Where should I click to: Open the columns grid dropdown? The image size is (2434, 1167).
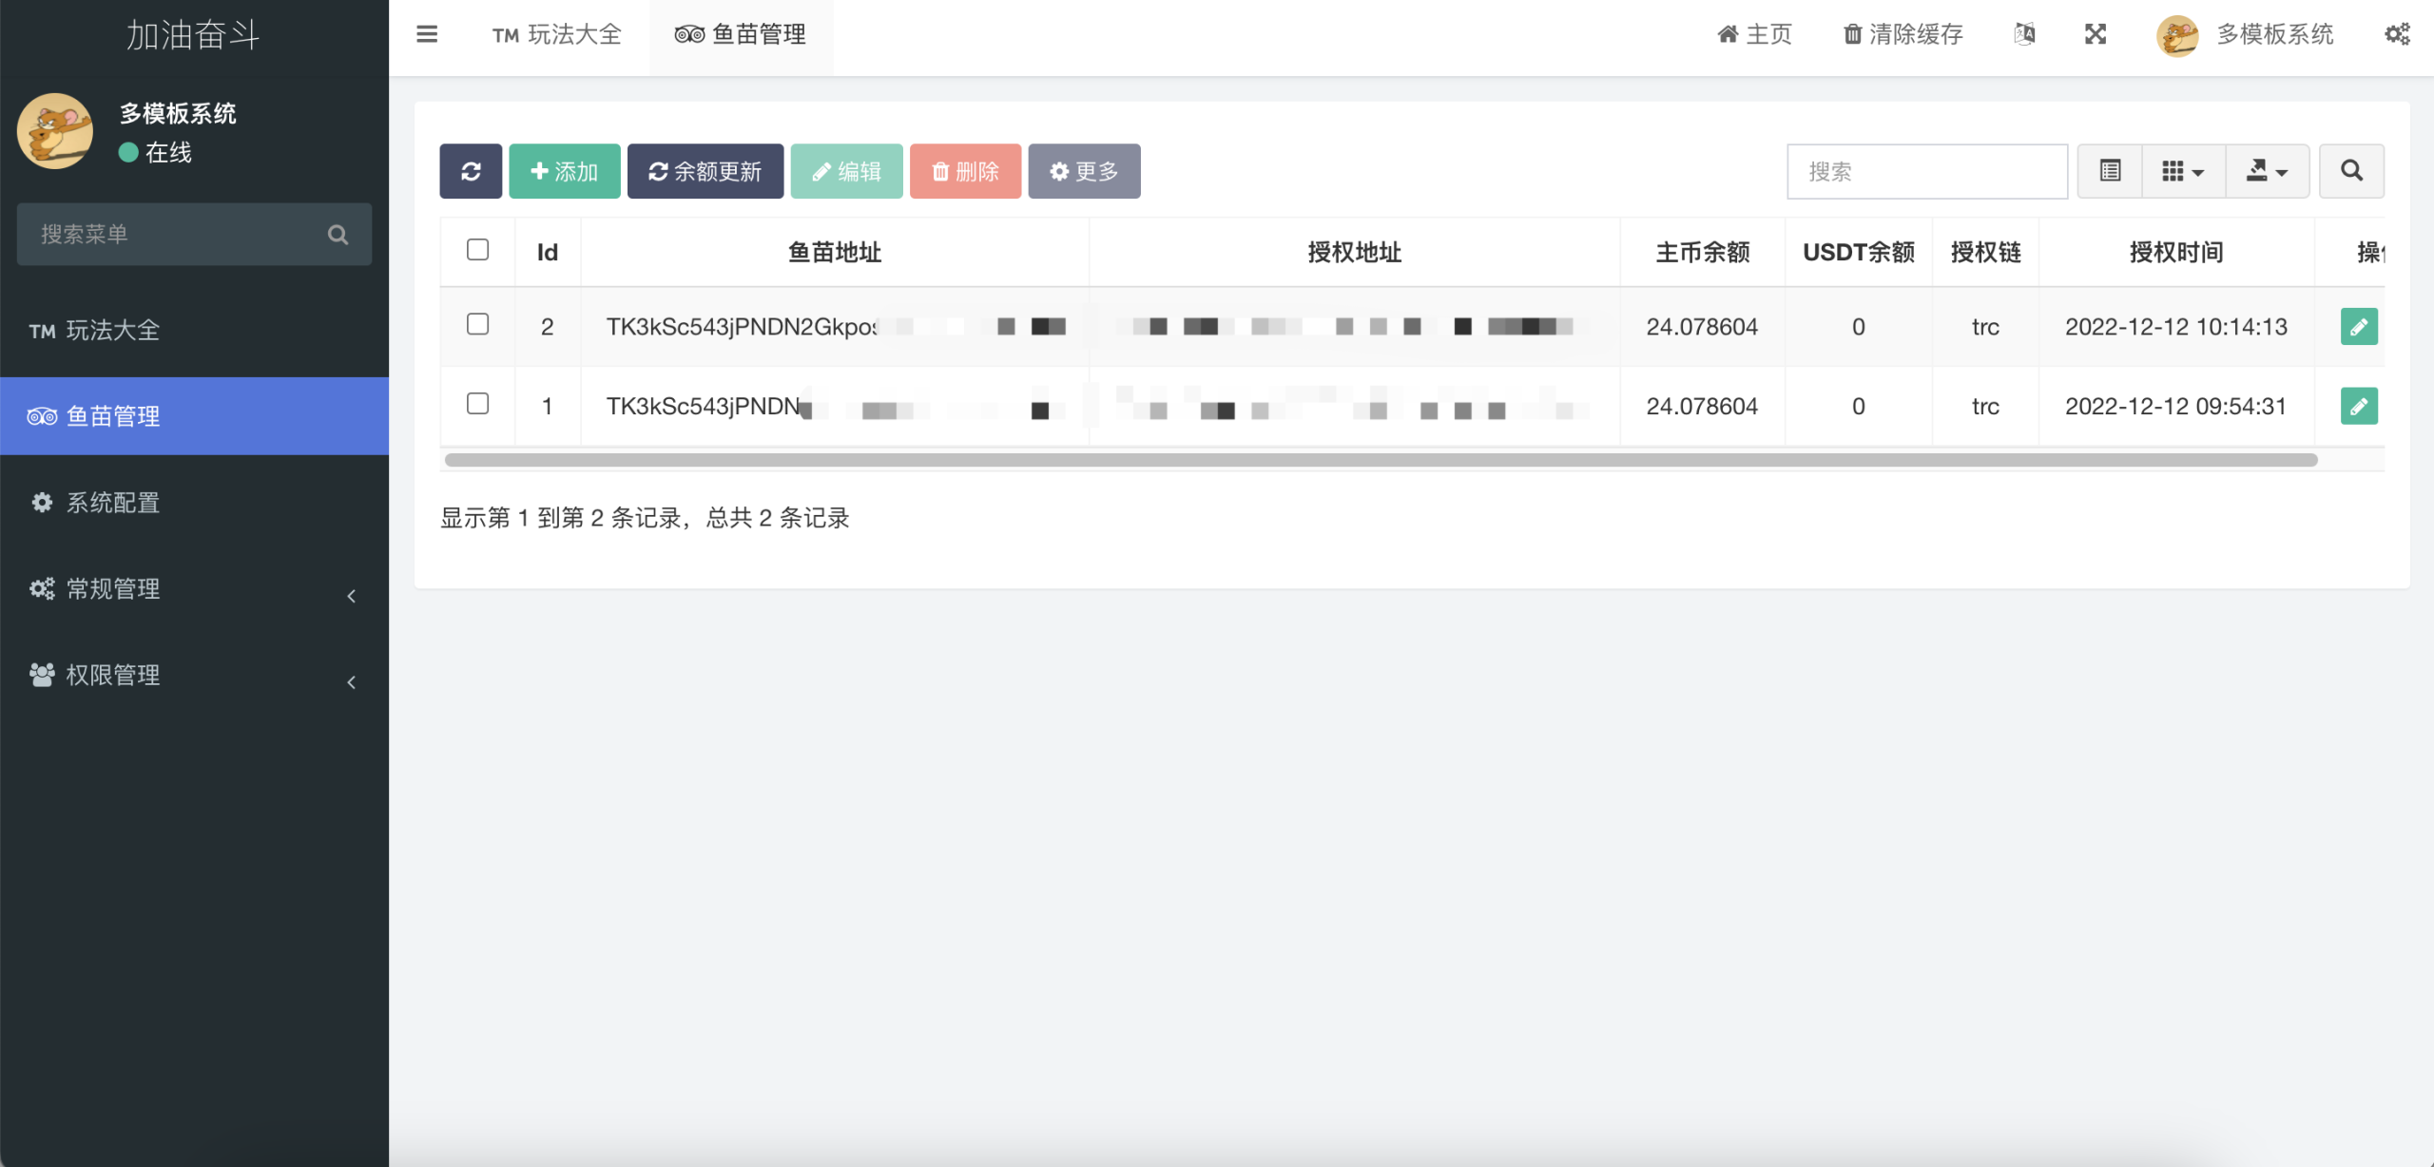pos(2183,171)
